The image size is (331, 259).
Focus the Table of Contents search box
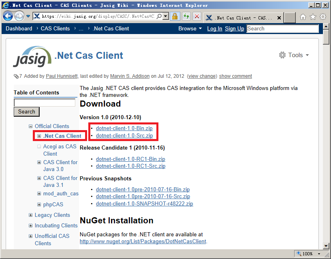click(45, 103)
